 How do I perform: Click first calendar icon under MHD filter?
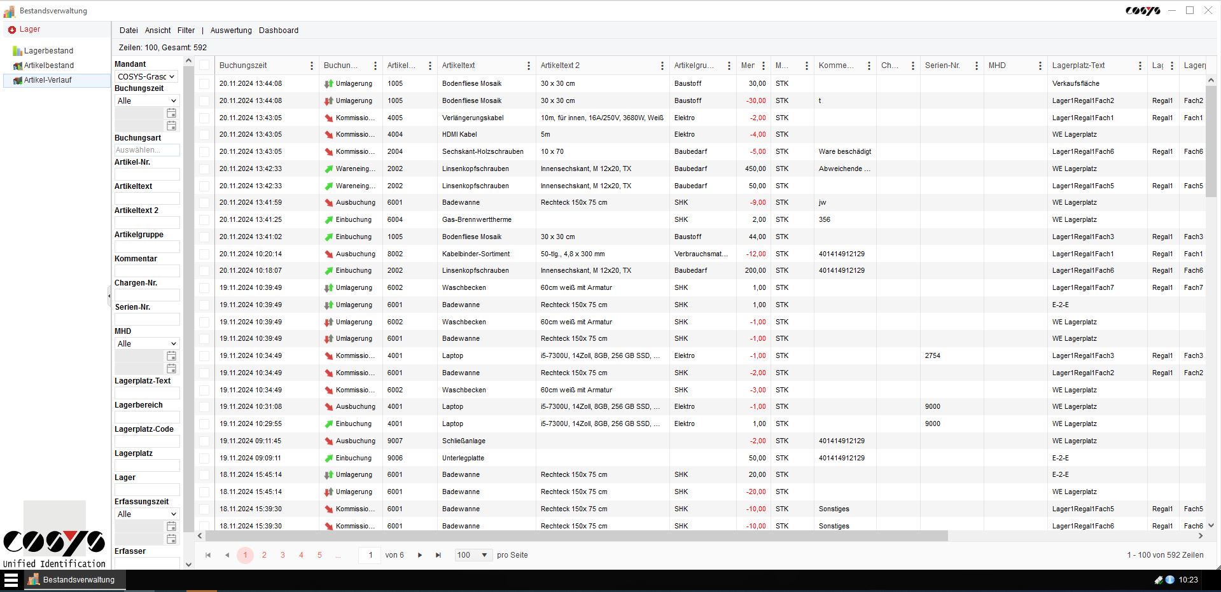point(172,356)
